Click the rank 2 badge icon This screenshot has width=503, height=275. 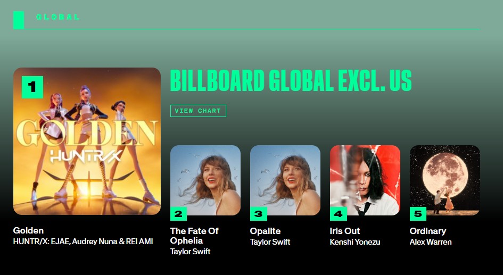(178, 214)
